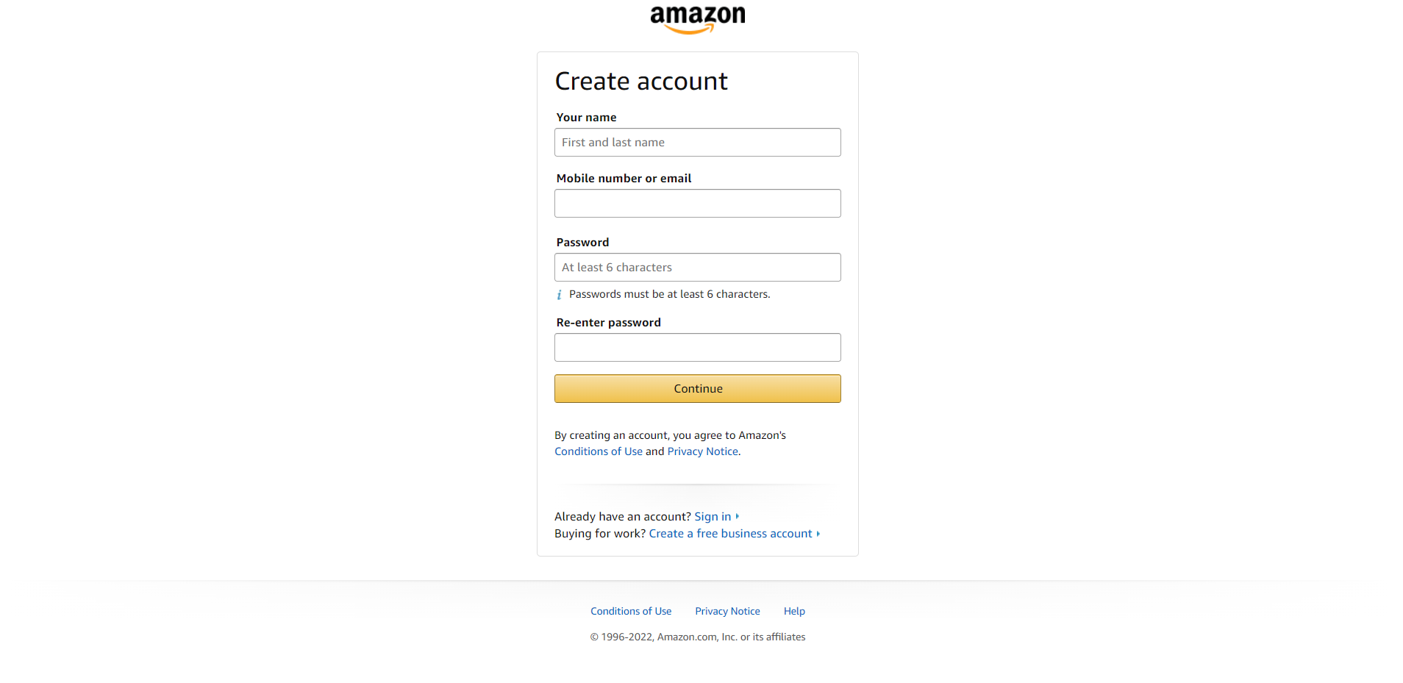Submit the form with Continue button
Image resolution: width=1403 pixels, height=683 pixels.
pyautogui.click(x=697, y=389)
